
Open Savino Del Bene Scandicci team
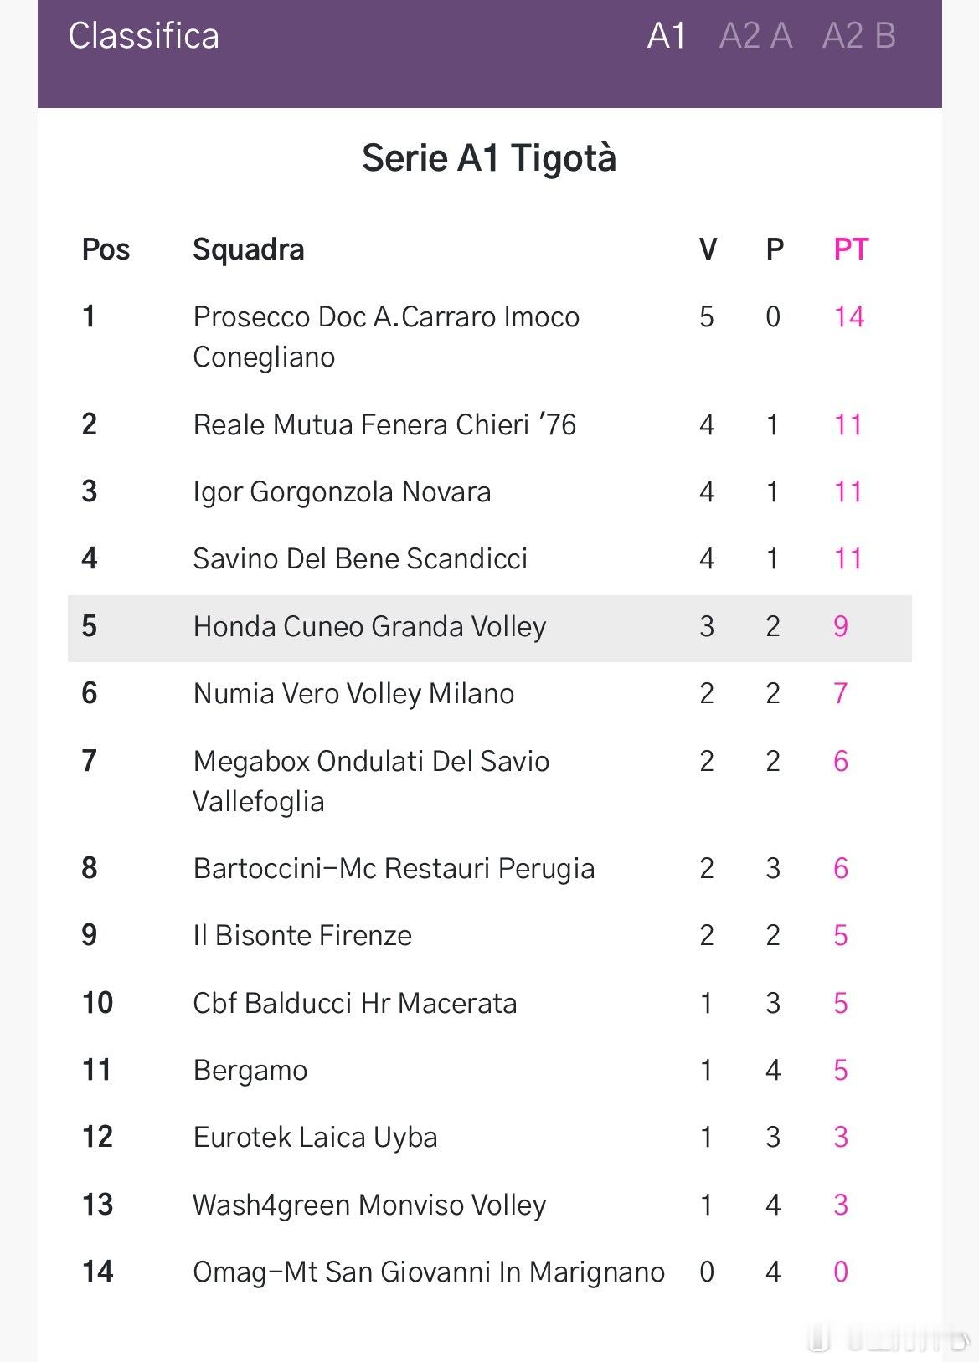(x=360, y=558)
